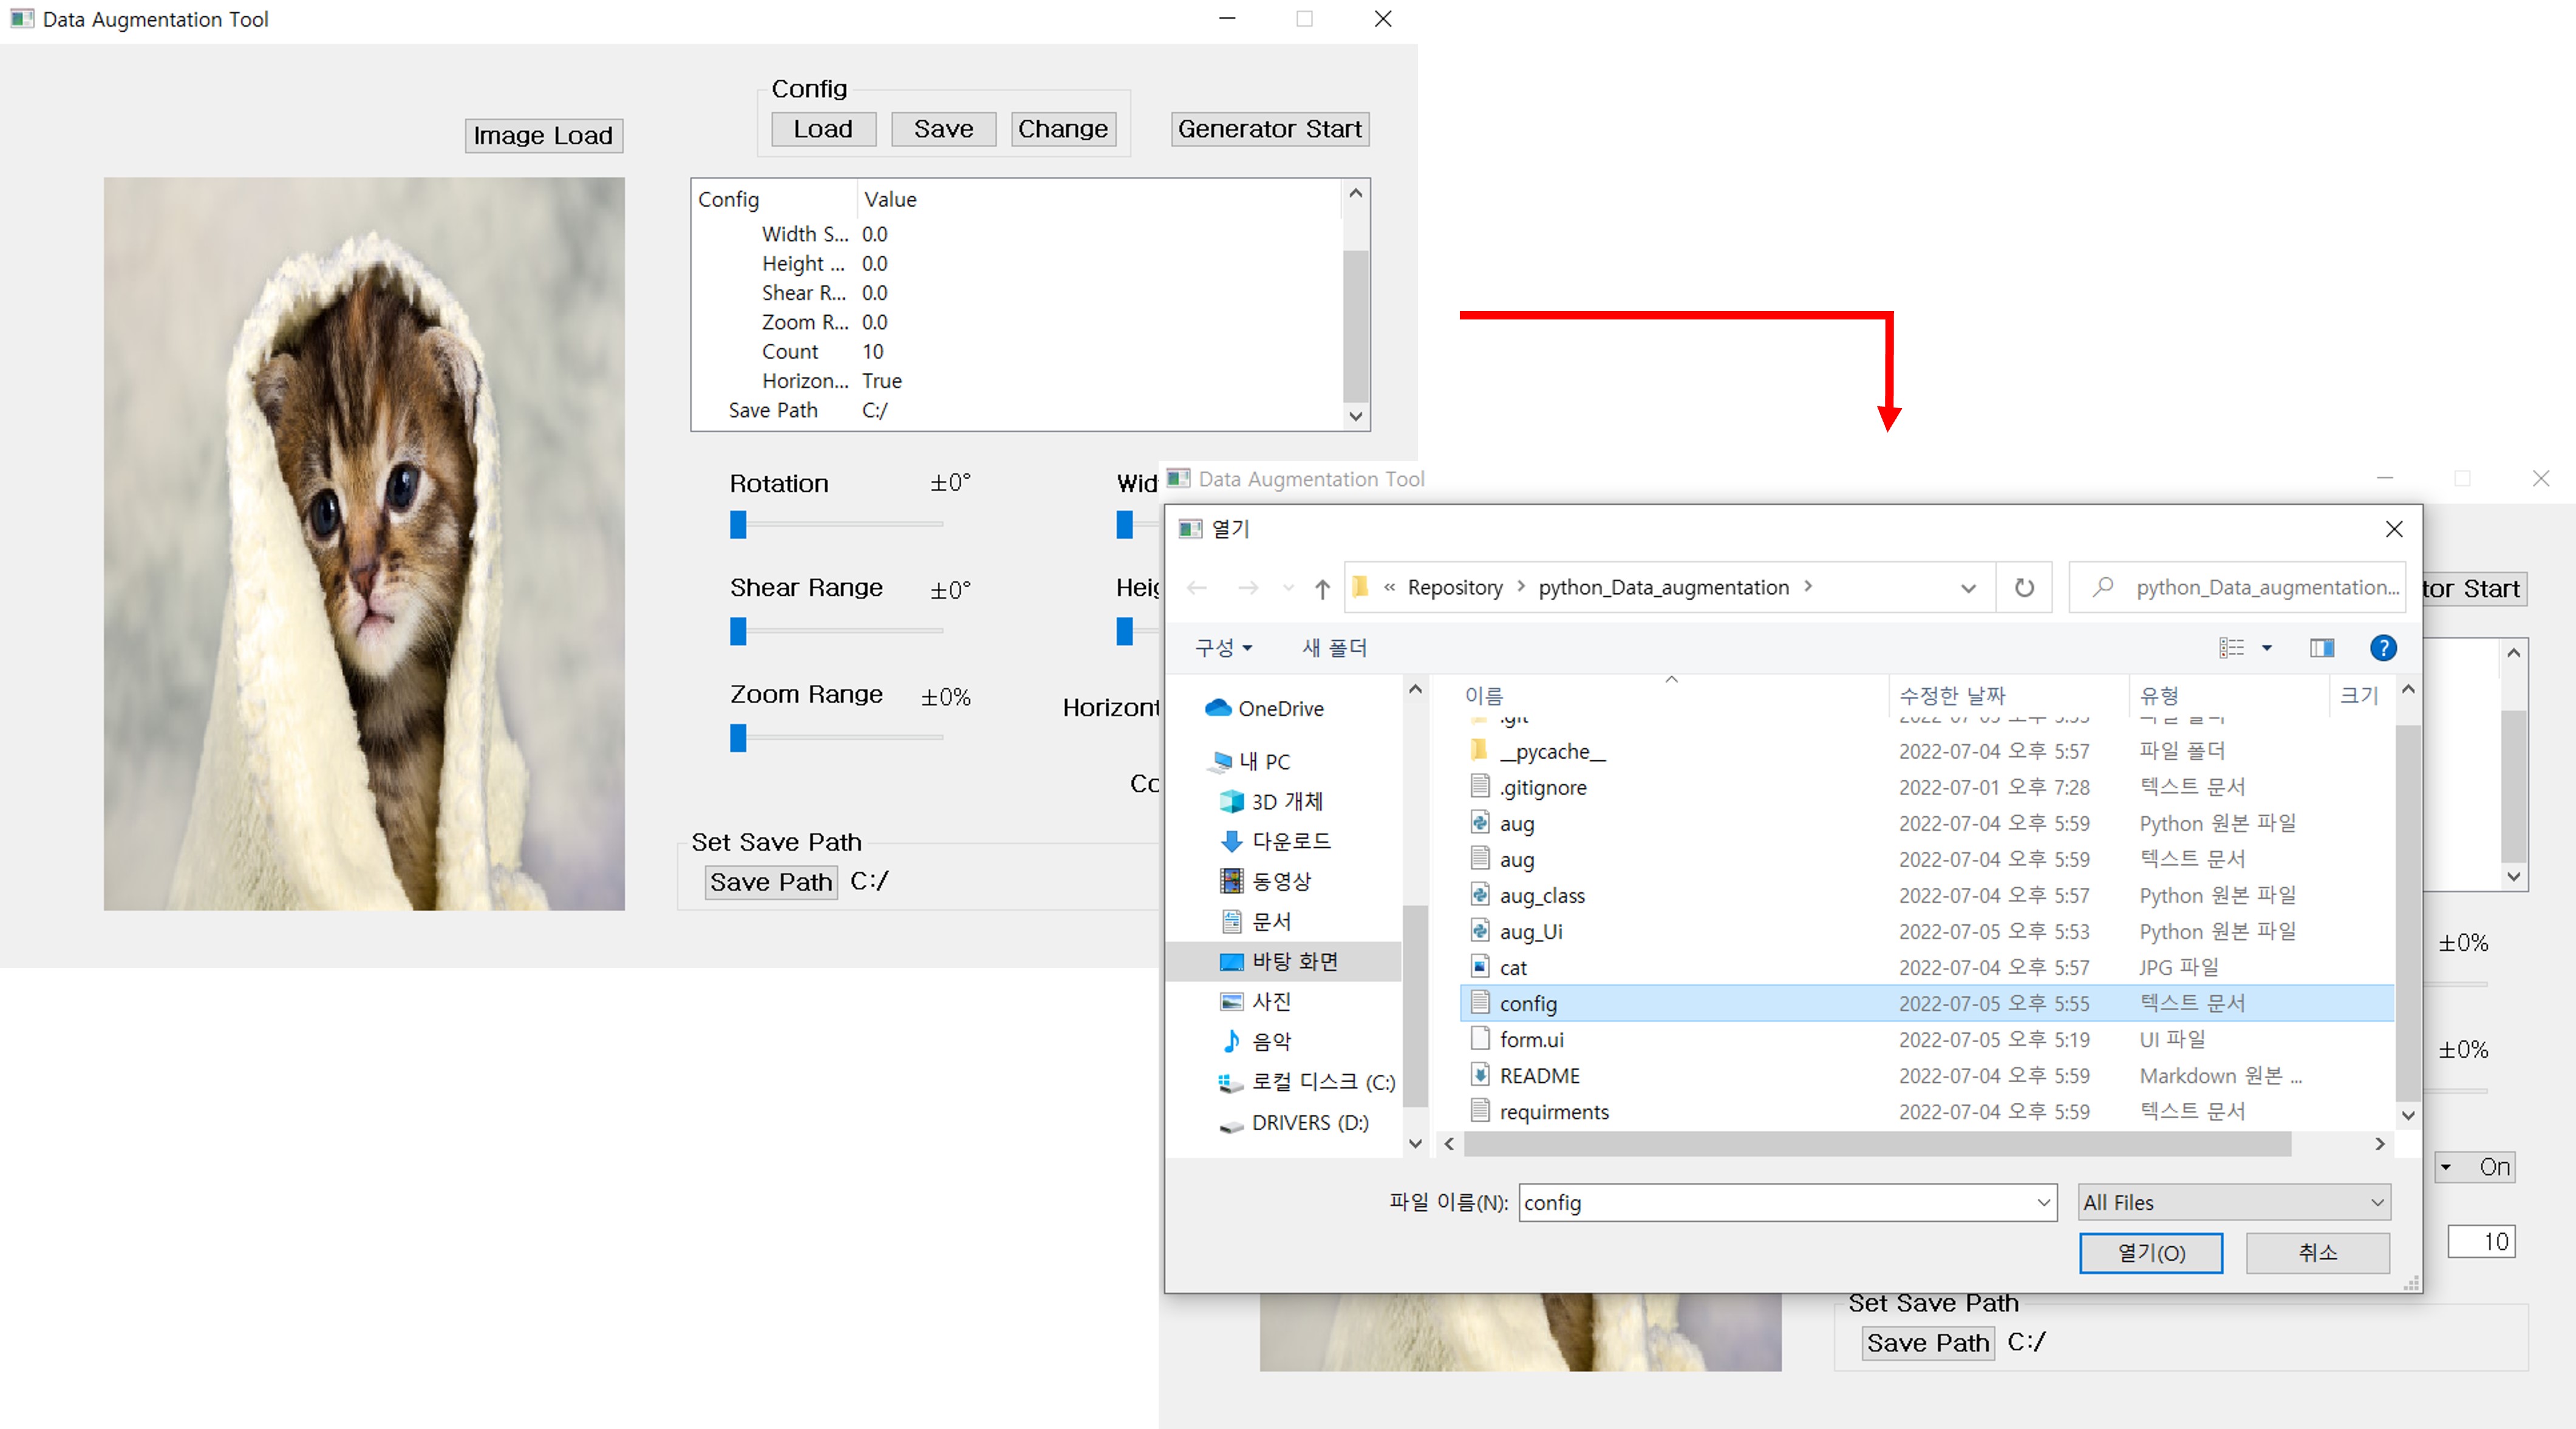This screenshot has width=2576, height=1429.
Task: Click the Generator Start button
Action: pos(1269,129)
